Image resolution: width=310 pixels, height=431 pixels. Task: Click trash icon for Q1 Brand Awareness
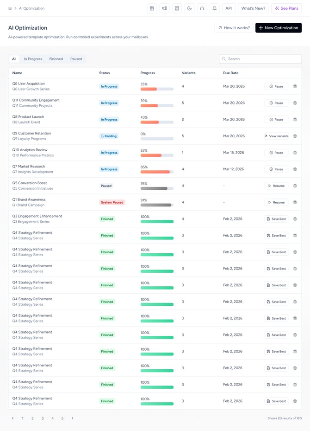coord(295,202)
